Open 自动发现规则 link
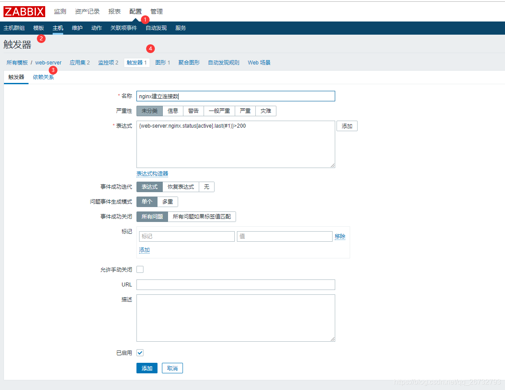The height and width of the screenshot is (390, 505). [224, 62]
